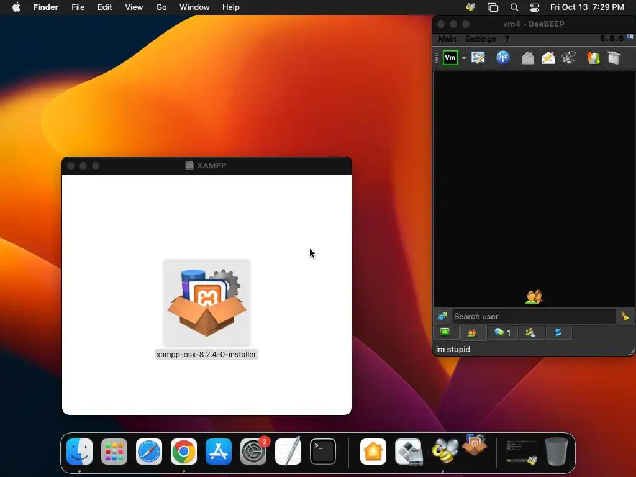Screen dimensions: 636x477
Task: Open System Settings with badge 2
Action: (x=253, y=452)
